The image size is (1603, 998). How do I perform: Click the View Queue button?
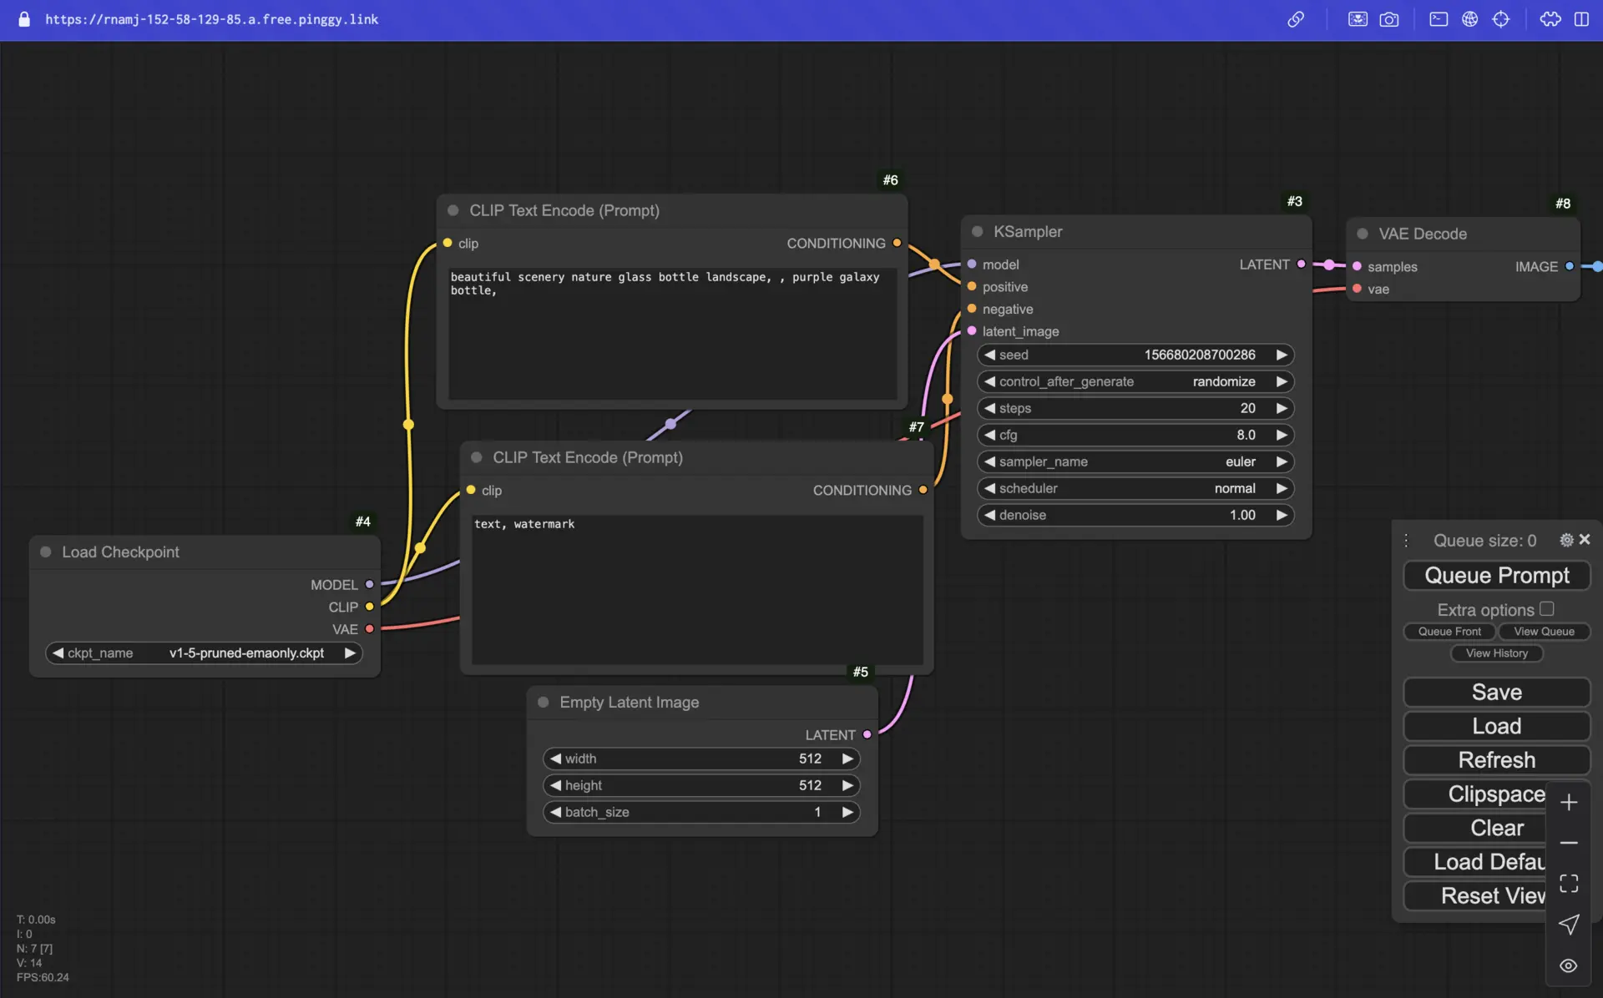tap(1543, 631)
